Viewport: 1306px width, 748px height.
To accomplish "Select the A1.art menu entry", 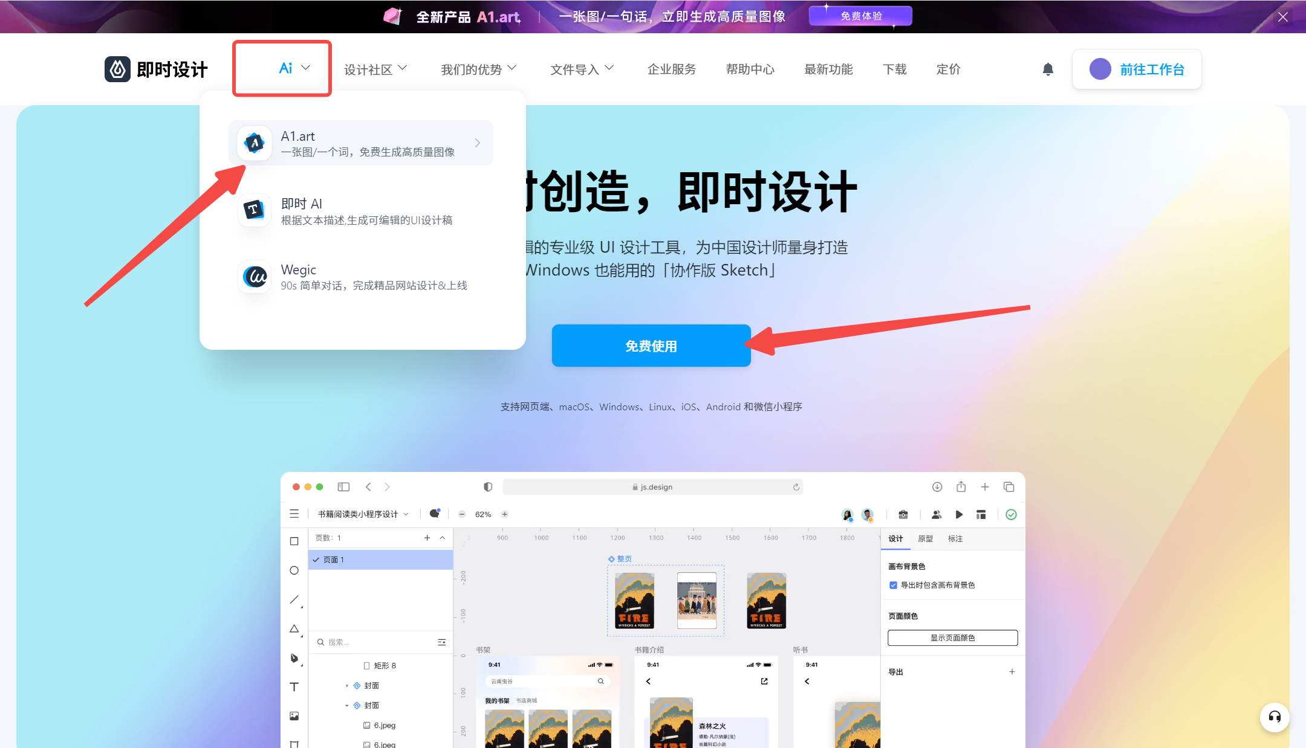I will 361,143.
